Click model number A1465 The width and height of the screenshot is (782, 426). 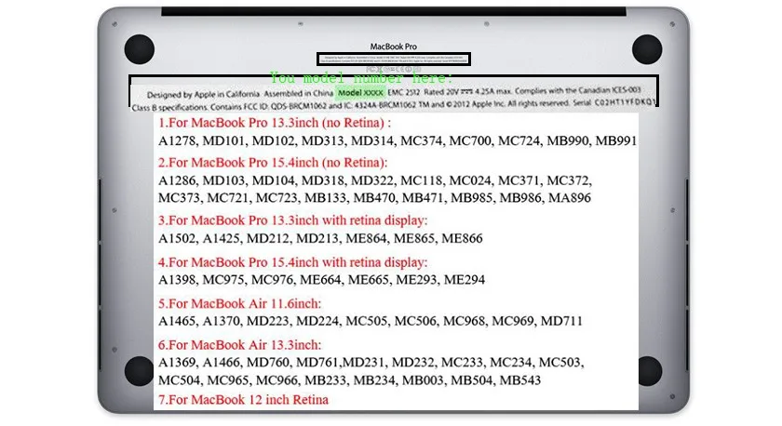(x=177, y=321)
